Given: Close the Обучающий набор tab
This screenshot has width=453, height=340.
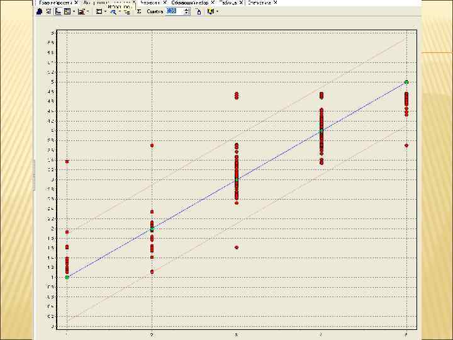Looking at the screenshot, I should tap(213, 3).
